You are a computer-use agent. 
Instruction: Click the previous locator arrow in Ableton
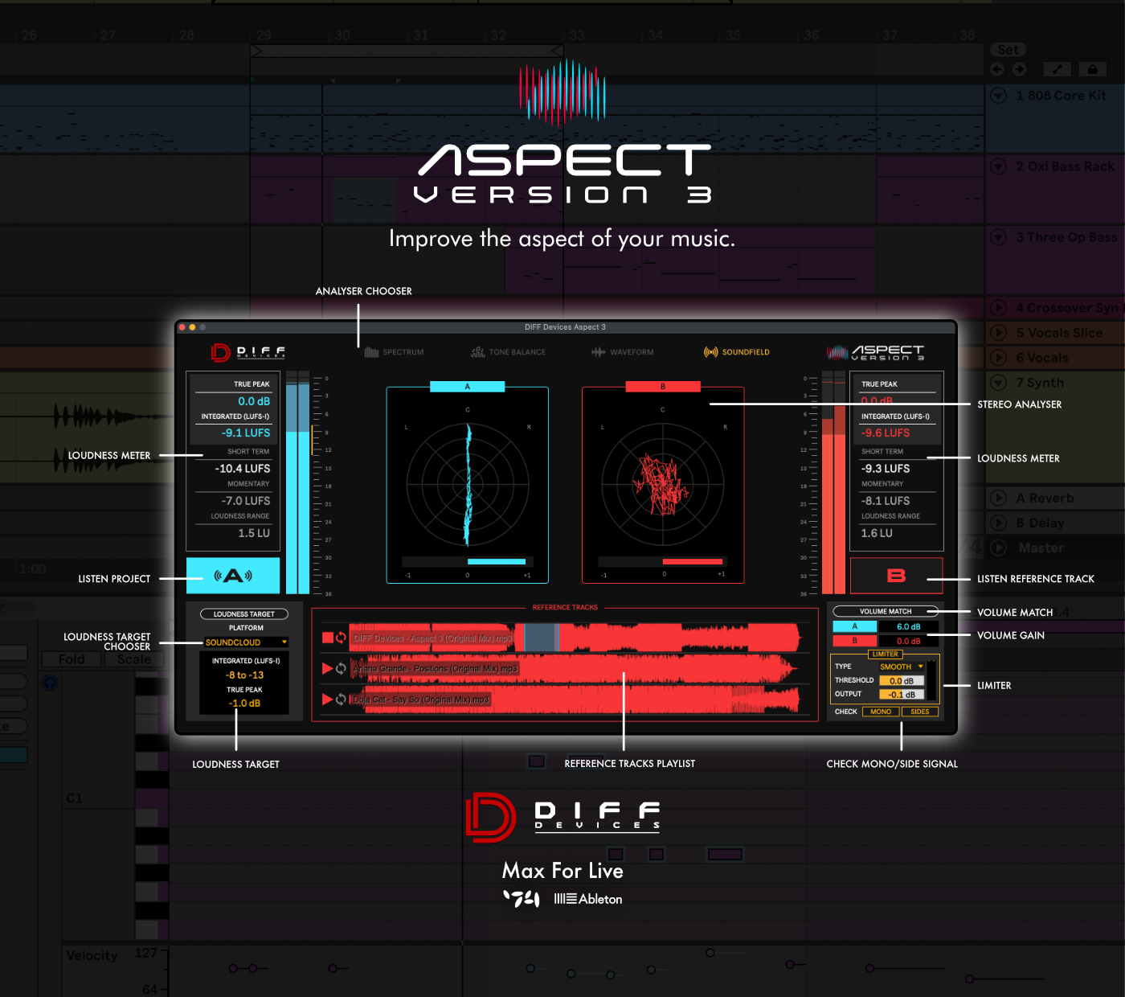click(x=997, y=69)
